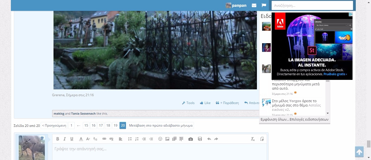Click the insert image icon
371x160 pixels.
[x=167, y=139]
